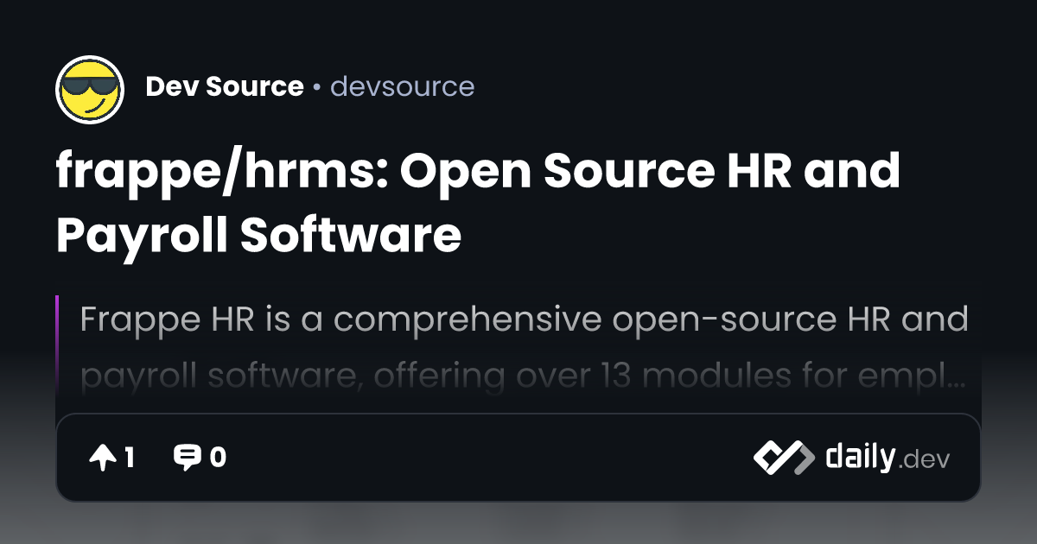This screenshot has height=544, width=1037.
Task: Click the comment count 0
Action: pyautogui.click(x=218, y=458)
